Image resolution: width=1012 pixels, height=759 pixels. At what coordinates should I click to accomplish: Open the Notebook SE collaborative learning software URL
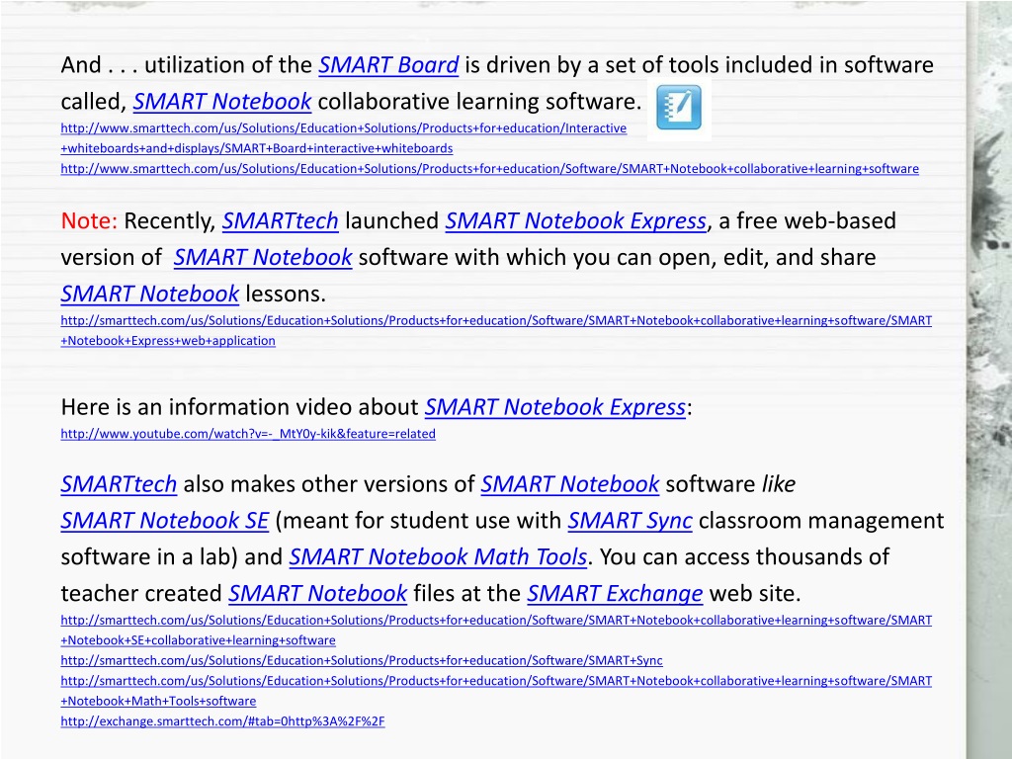point(496,630)
